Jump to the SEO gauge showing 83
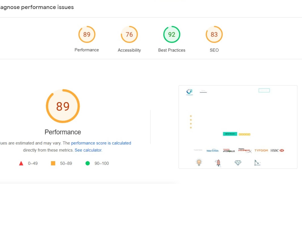The image size is (302, 226). (x=214, y=34)
